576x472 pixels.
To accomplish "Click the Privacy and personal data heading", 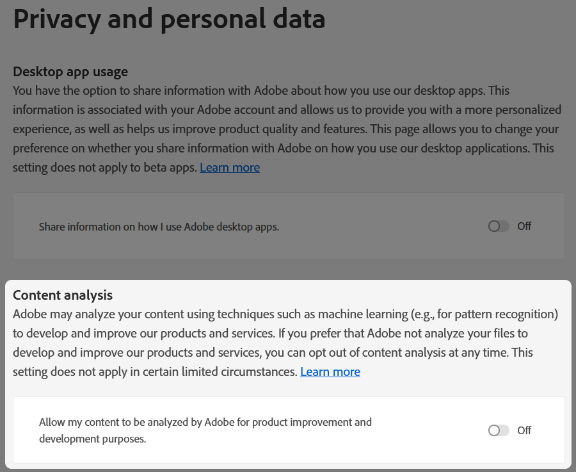I will click(x=169, y=19).
